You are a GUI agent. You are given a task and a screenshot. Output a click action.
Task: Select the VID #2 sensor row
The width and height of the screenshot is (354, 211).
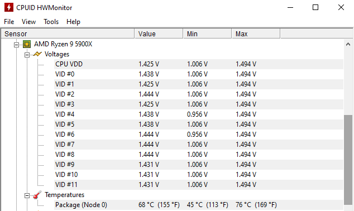coord(199,94)
